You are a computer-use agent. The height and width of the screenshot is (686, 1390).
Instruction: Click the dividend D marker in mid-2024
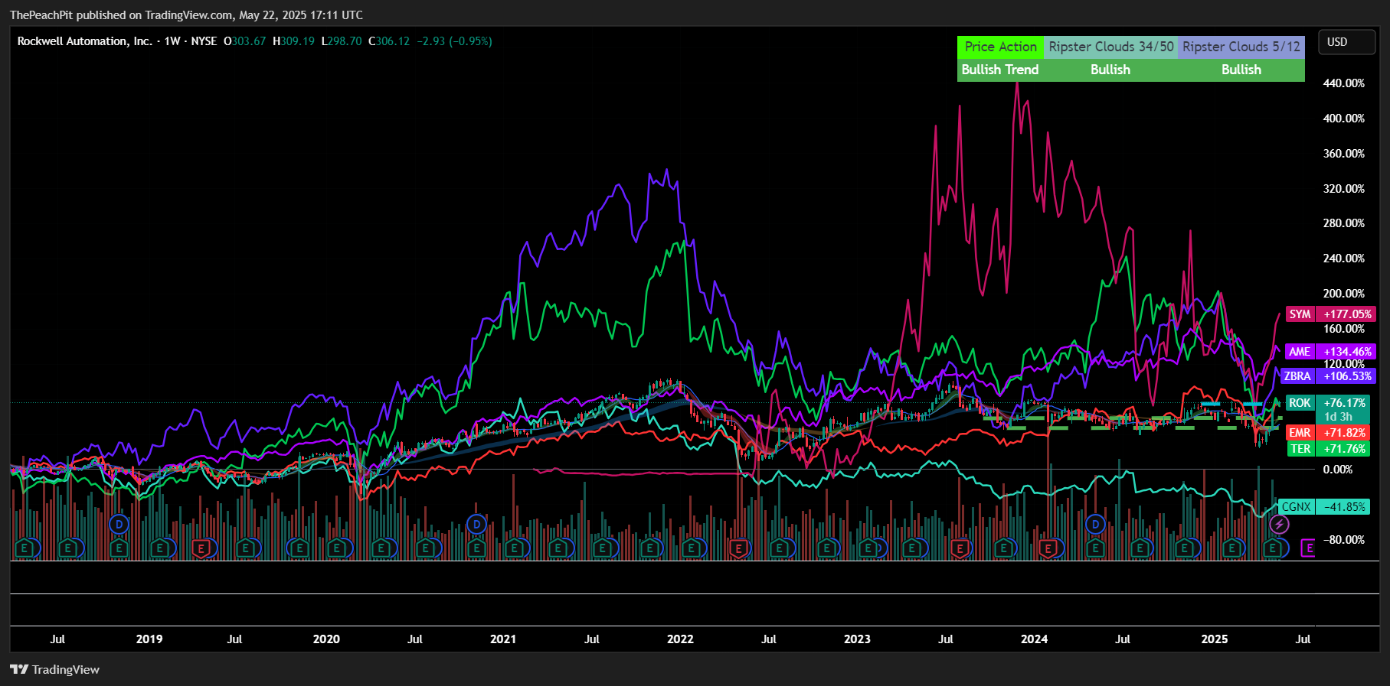(x=1095, y=525)
